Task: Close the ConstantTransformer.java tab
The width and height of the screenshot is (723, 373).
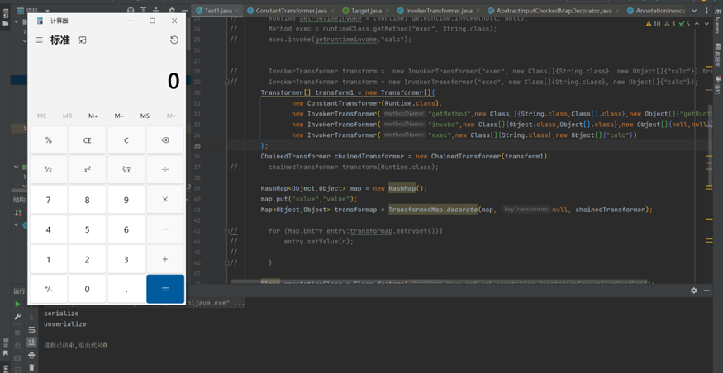Action: coord(331,10)
